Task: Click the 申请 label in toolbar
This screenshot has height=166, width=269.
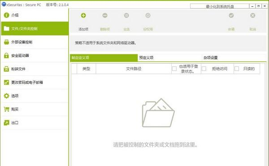Action: [231, 29]
